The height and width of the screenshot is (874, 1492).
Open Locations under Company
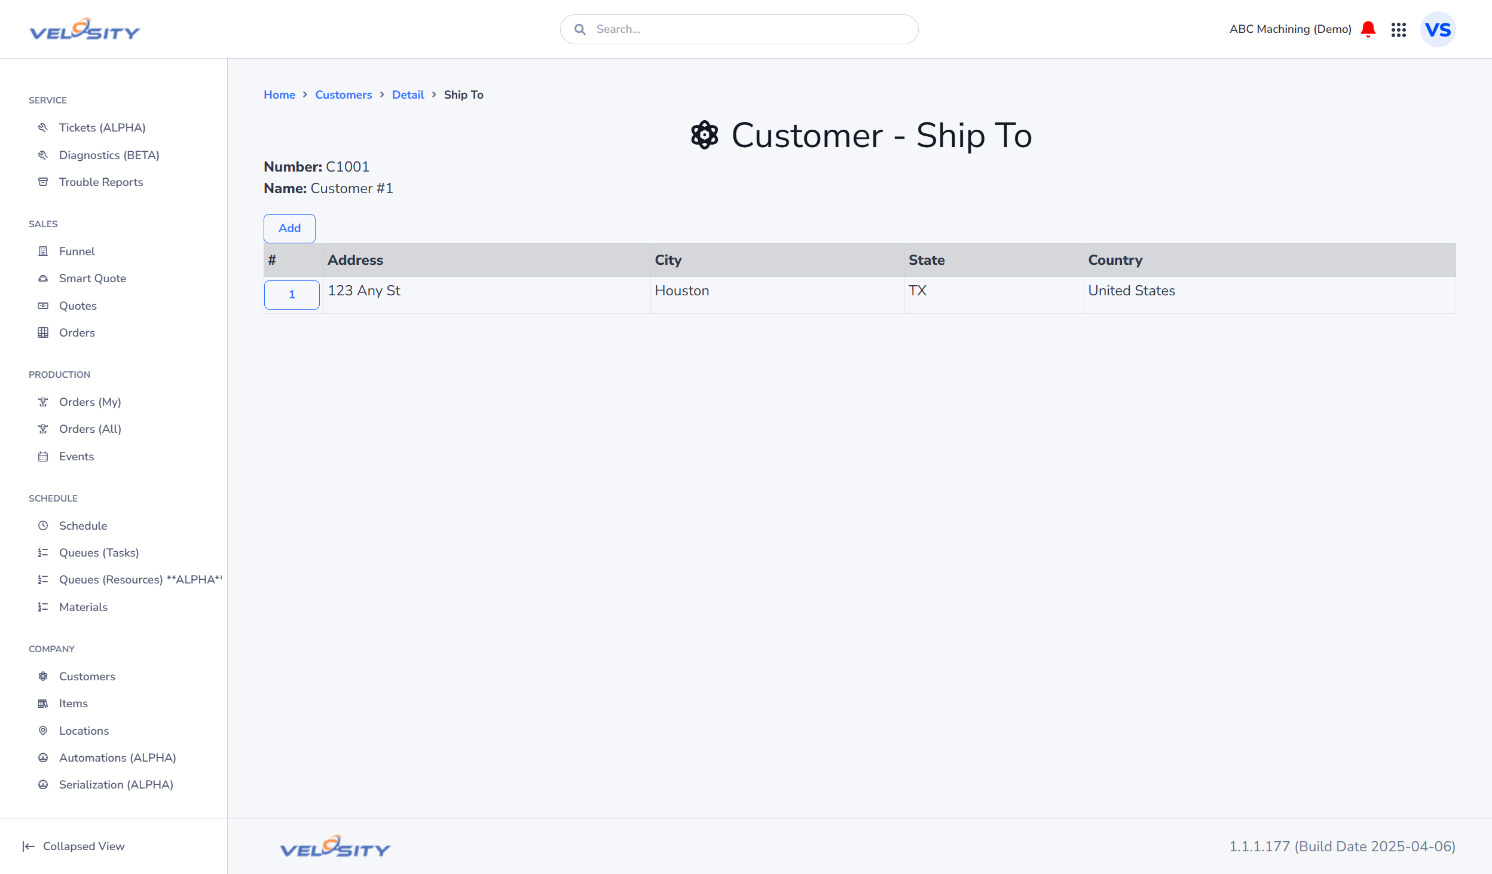click(84, 731)
